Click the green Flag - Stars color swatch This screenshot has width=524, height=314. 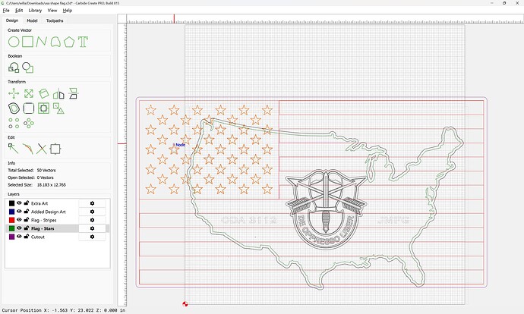[11, 228]
